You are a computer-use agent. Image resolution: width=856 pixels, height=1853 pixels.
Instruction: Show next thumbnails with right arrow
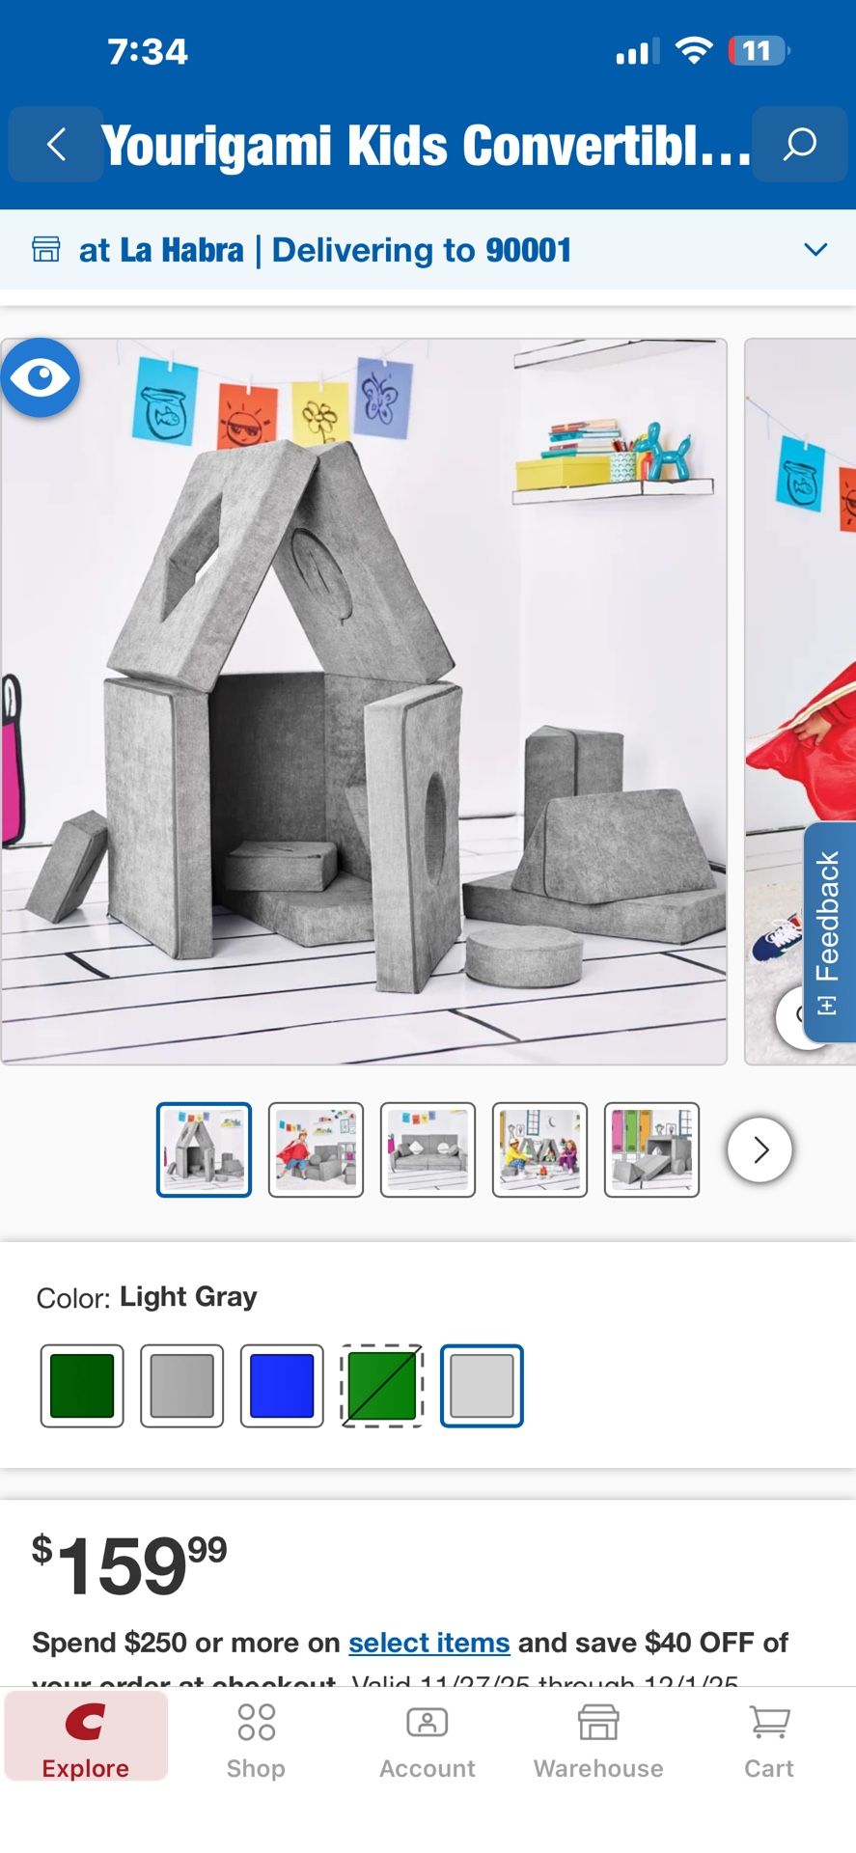(x=760, y=1149)
